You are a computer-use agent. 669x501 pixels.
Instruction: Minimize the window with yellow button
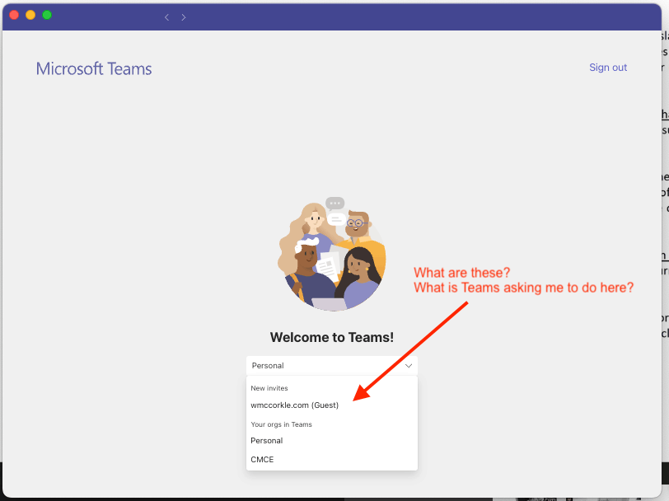[x=30, y=15]
